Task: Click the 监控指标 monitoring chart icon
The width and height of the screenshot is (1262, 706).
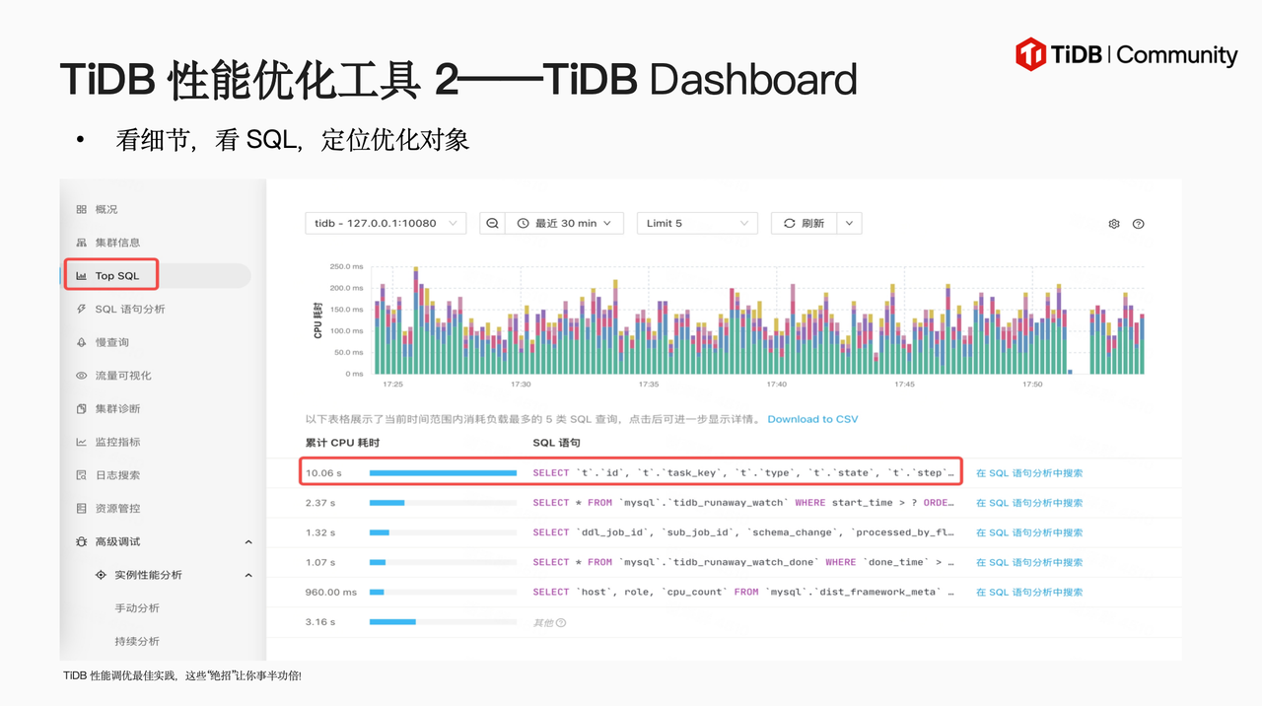Action: coord(82,442)
